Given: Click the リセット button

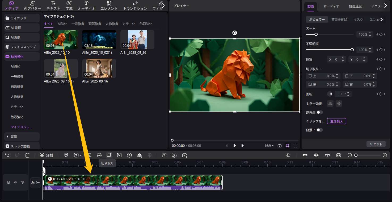Looking at the screenshot, I should [x=376, y=144].
